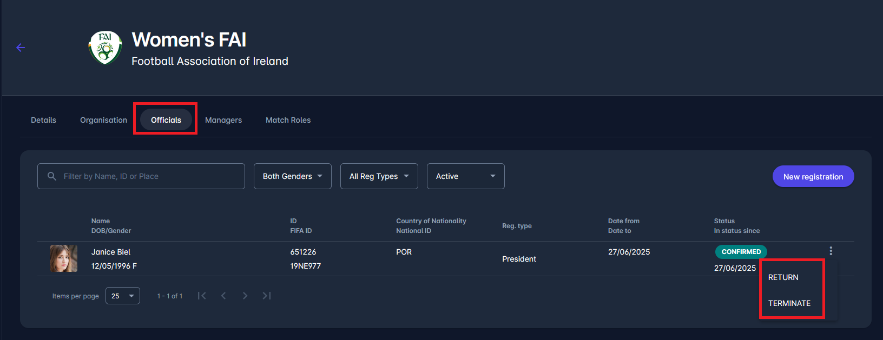Choose RETURN from the context menu
This screenshot has width=883, height=340.
click(x=783, y=277)
